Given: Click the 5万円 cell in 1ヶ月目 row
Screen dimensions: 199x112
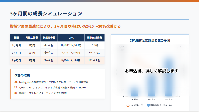Looking at the screenshot, I should coord(32,45).
